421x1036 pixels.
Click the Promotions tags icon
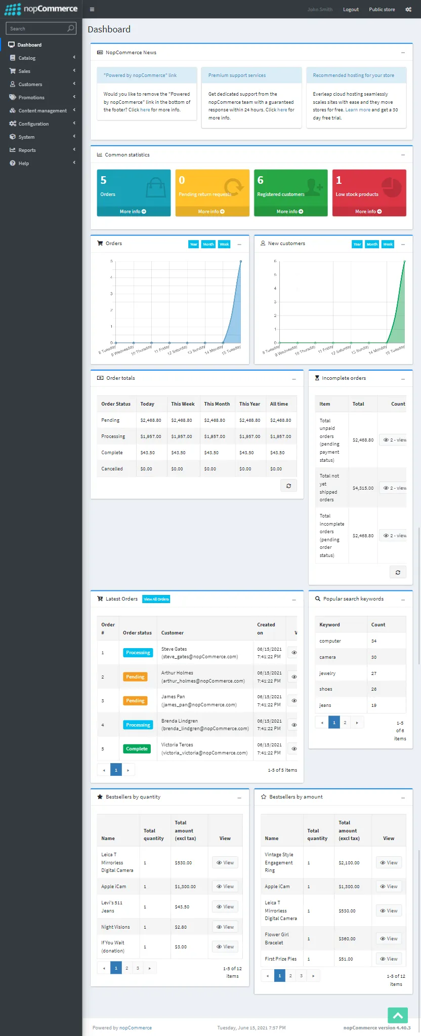[13, 97]
